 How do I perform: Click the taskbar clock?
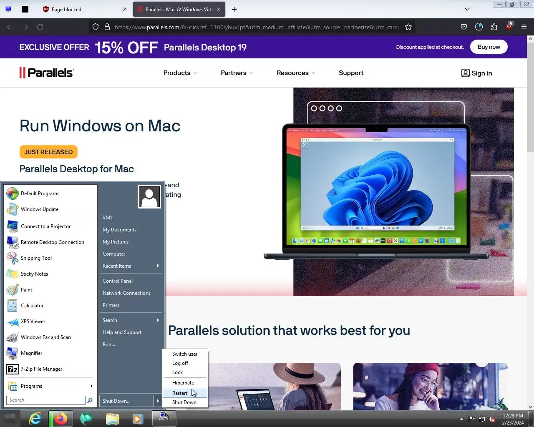(513, 419)
